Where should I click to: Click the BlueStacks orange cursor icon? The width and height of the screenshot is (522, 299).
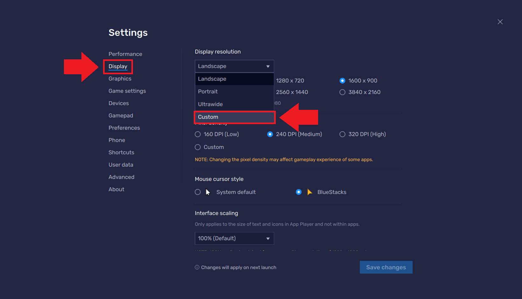tap(310, 192)
